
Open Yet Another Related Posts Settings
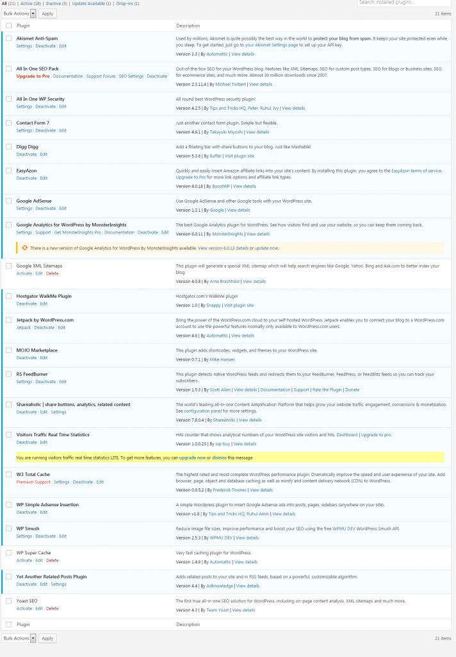coord(58,584)
